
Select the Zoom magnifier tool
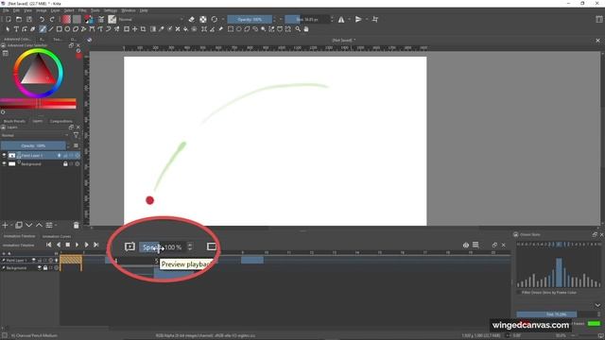pos(298,29)
